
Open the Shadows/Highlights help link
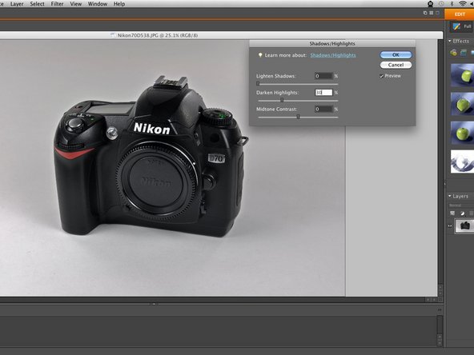pyautogui.click(x=333, y=55)
